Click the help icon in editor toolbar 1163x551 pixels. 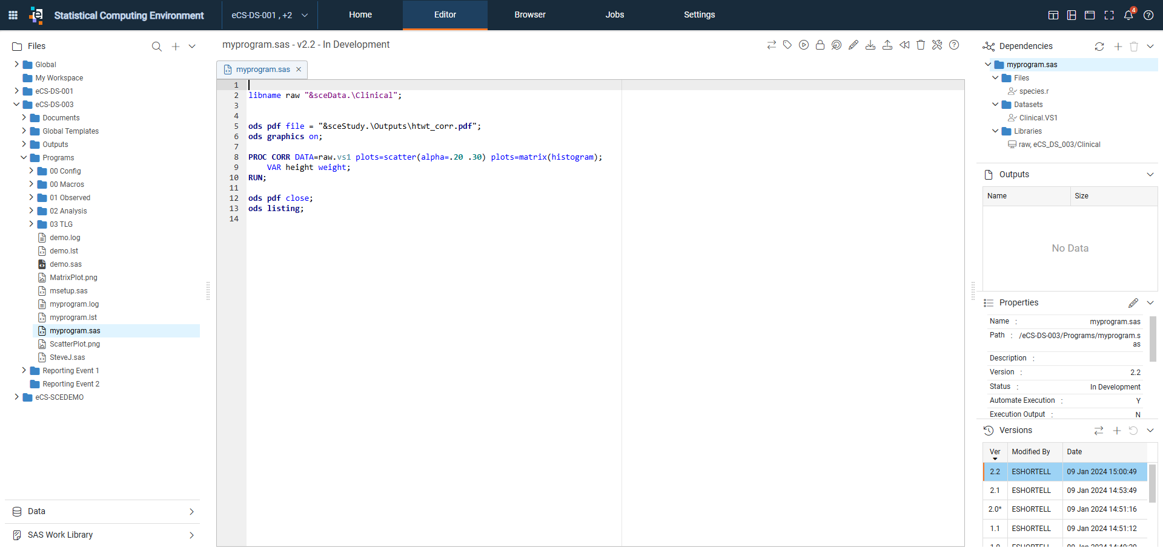954,45
